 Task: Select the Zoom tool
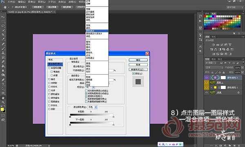tap(3, 103)
